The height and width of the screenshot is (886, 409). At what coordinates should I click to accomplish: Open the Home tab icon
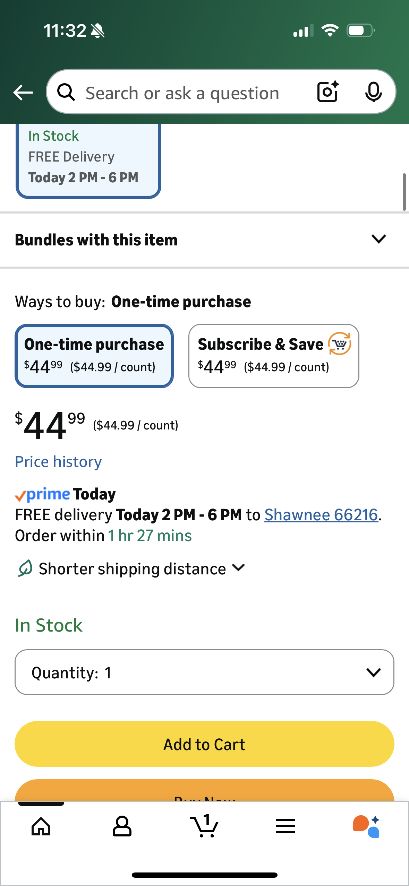[x=41, y=826]
